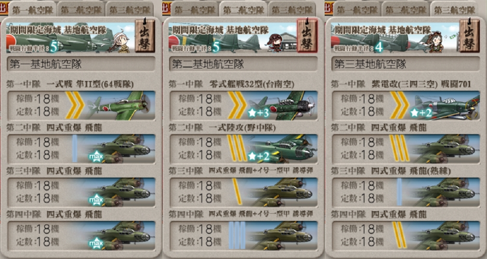Click first base fourth squadron 飛龍 max bomber
Screen dimensions: 487x259
pyautogui.click(x=81, y=236)
